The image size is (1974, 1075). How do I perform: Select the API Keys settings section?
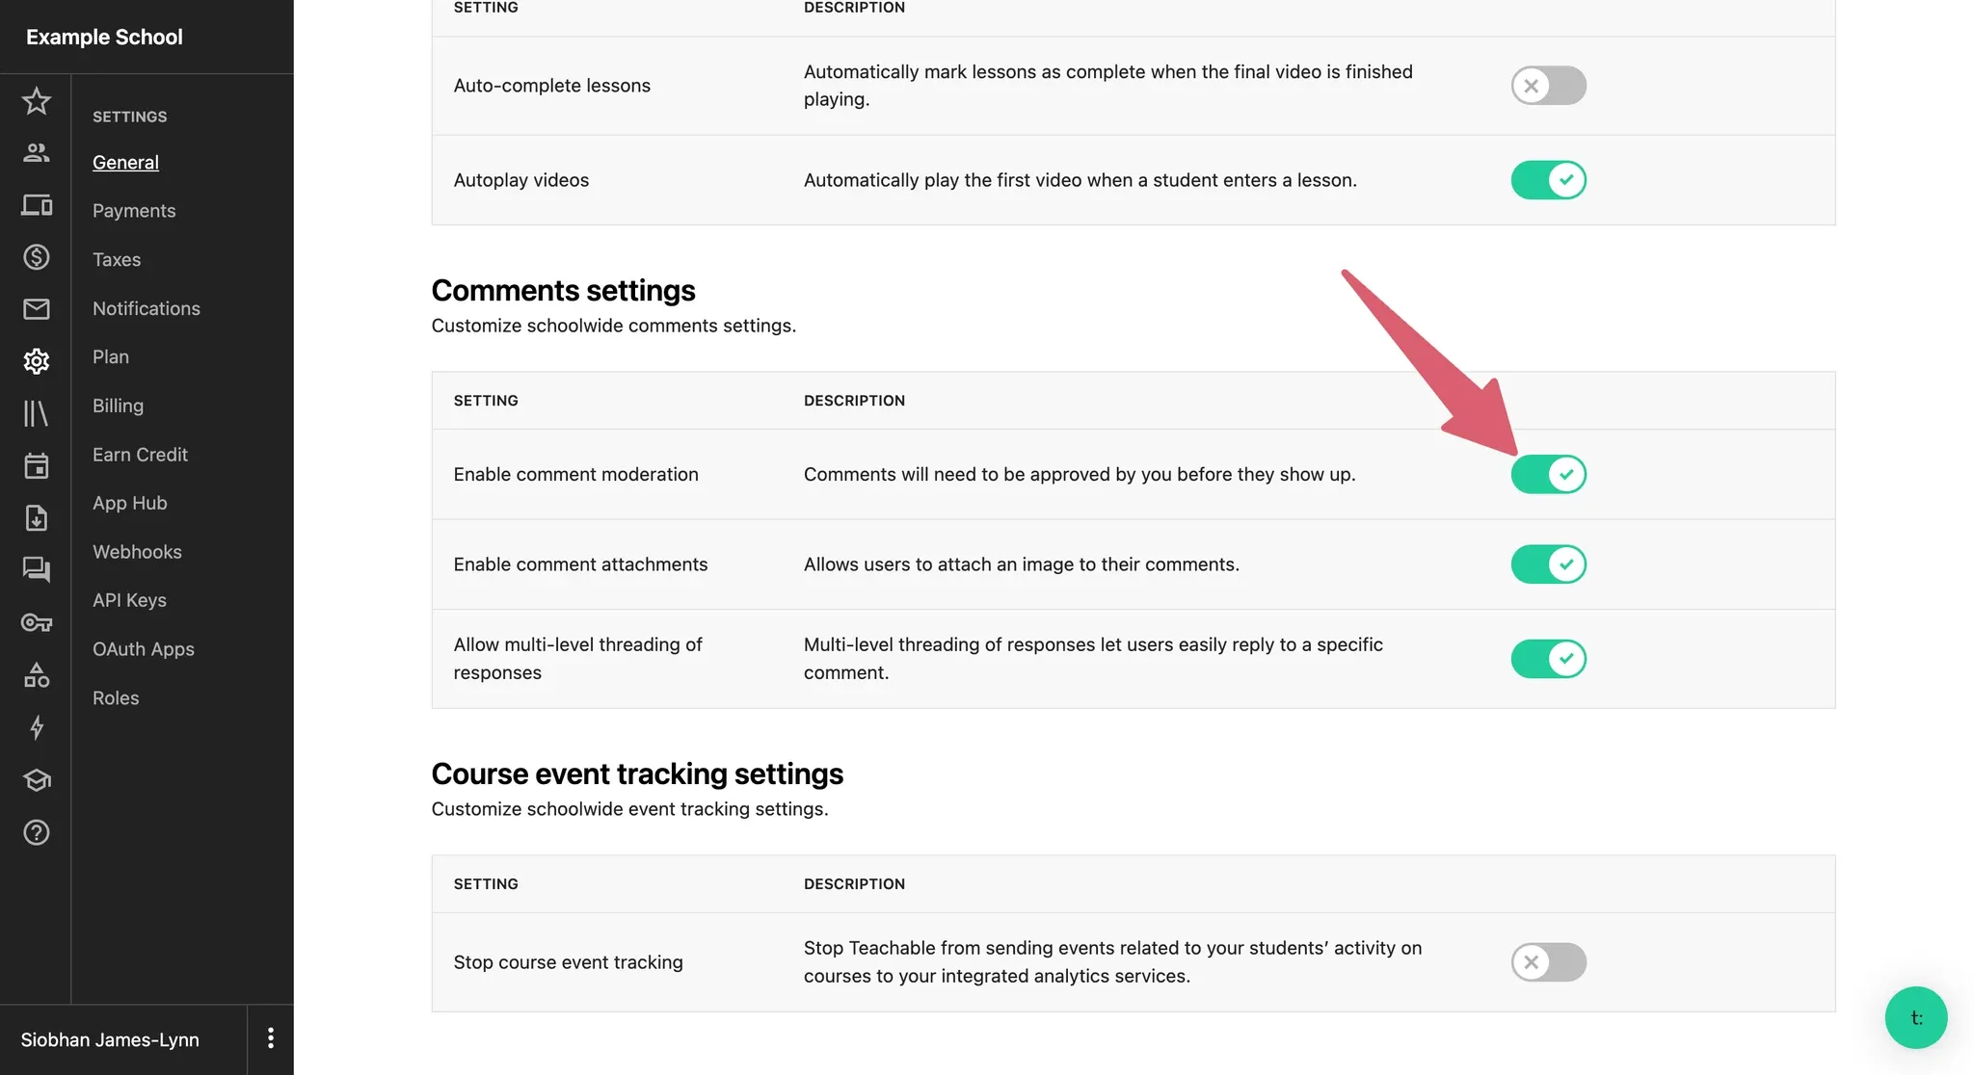tap(130, 600)
